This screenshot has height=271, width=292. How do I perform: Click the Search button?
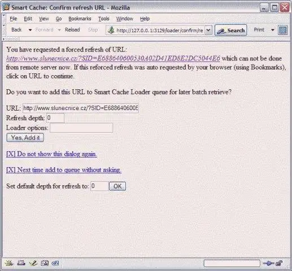click(231, 30)
